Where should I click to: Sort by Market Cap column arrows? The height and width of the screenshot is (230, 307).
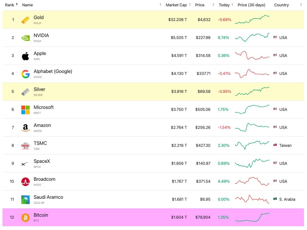point(190,5)
